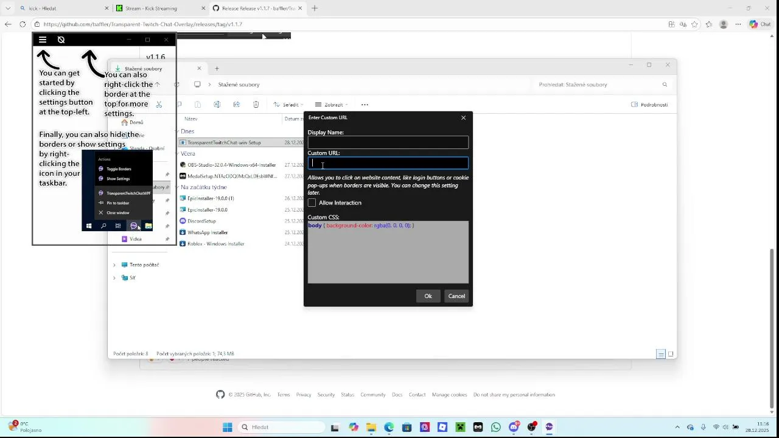
Task: Click the rename icon in Explorer toolbar
Action: coord(217,105)
